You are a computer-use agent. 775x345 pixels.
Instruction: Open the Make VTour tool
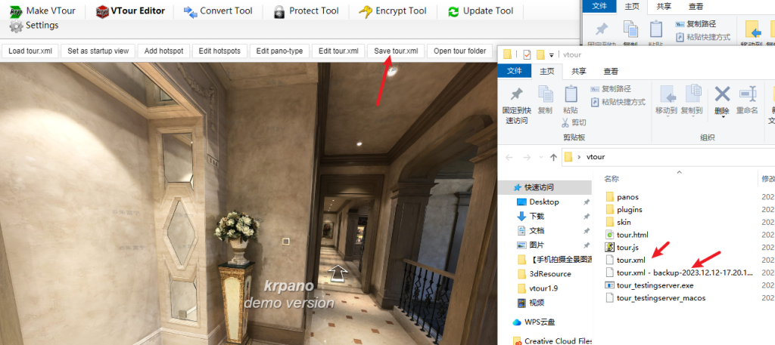coord(42,11)
